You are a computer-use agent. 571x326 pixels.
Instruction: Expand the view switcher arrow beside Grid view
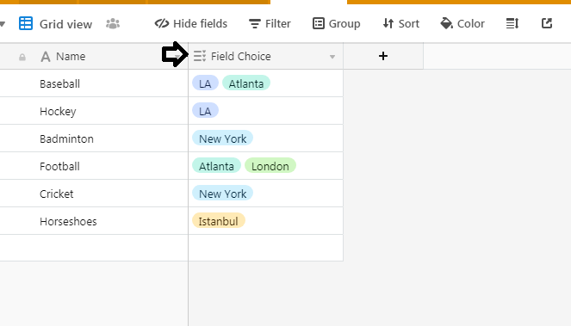[3, 24]
